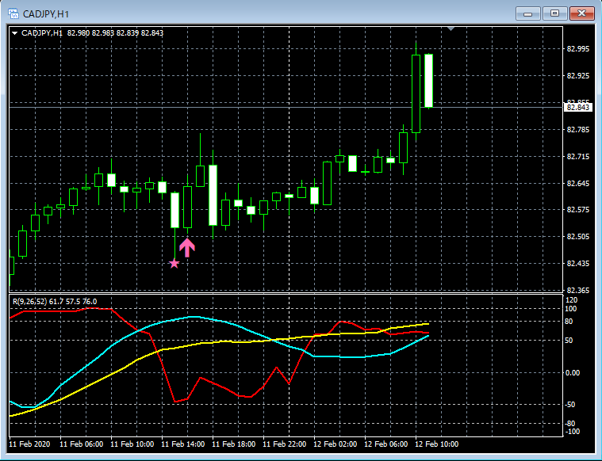The image size is (602, 461).
Task: Click the 12 Feb 02:00 time label
Action: pyautogui.click(x=336, y=444)
